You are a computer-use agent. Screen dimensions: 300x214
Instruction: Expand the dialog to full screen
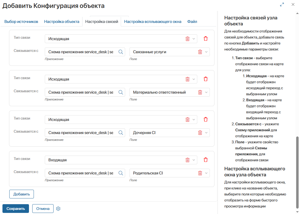(282, 5)
